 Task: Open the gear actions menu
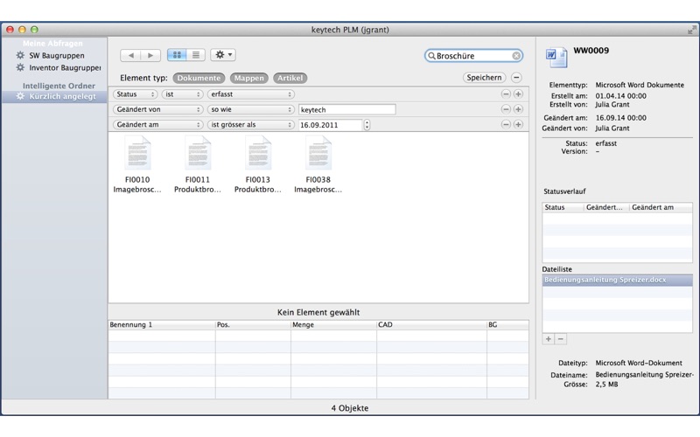pos(223,55)
